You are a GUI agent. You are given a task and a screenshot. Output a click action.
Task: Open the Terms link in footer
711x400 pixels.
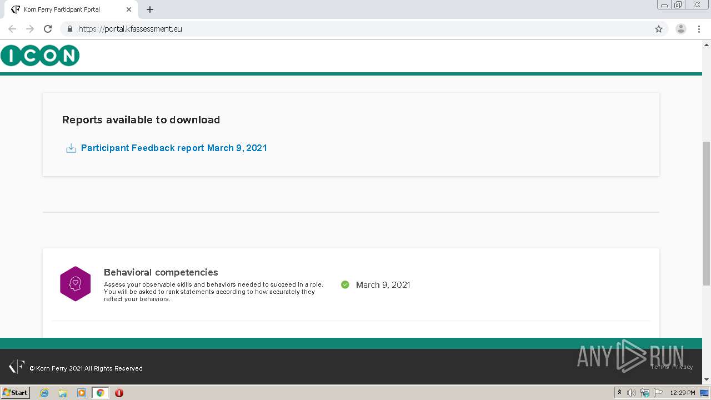coord(660,367)
